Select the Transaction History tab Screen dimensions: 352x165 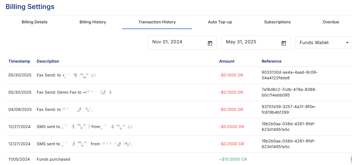pos(157,22)
